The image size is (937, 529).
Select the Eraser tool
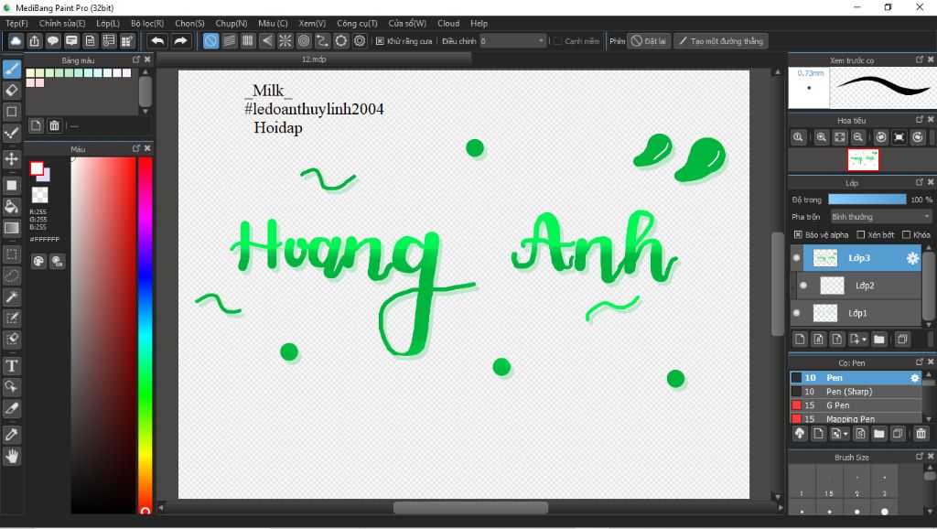point(12,91)
